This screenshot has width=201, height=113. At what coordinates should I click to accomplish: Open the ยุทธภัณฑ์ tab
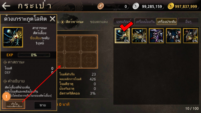[124, 22]
